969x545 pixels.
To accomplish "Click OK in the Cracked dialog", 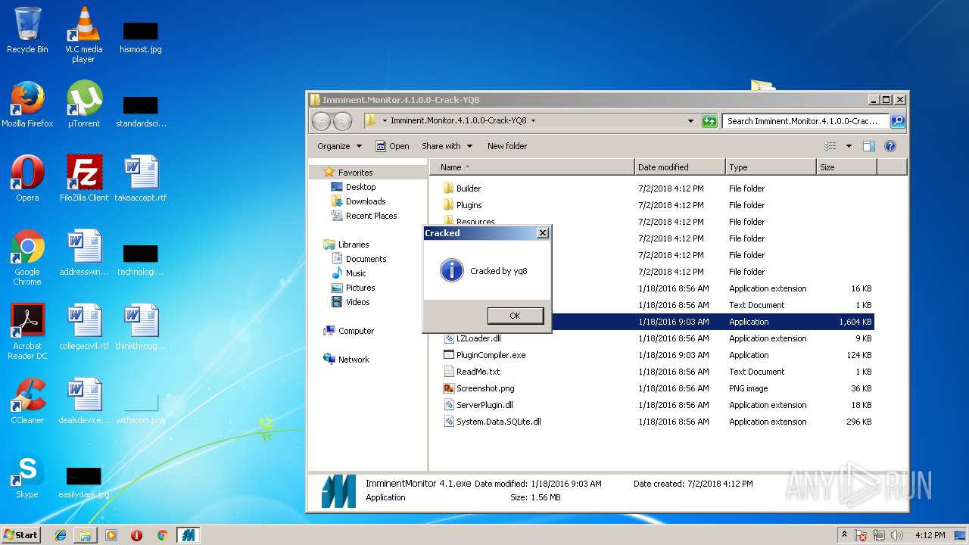I will click(x=515, y=316).
